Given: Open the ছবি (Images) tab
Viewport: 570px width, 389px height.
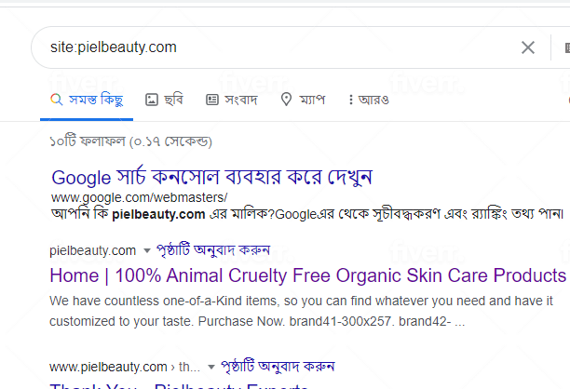Looking at the screenshot, I should [164, 100].
